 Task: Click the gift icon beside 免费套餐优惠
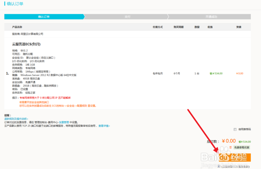pyautogui.click(x=230, y=147)
